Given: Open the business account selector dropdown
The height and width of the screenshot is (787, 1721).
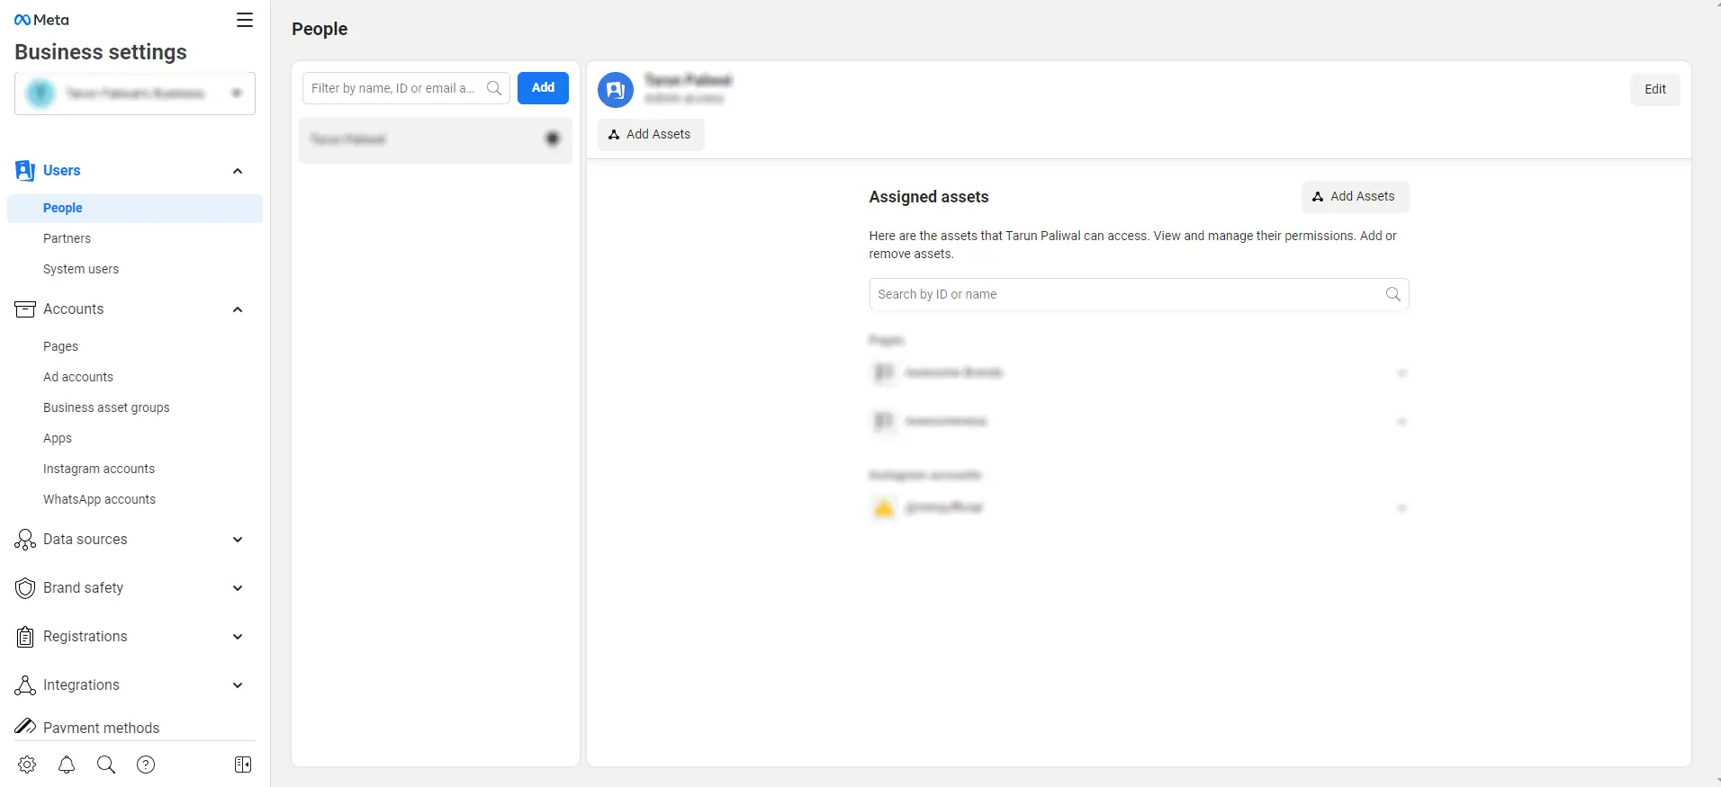Looking at the screenshot, I should (x=135, y=94).
